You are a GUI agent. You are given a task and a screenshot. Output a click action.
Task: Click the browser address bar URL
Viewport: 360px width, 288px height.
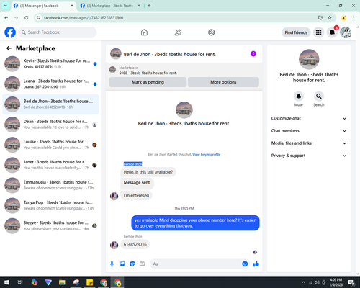pos(84,18)
